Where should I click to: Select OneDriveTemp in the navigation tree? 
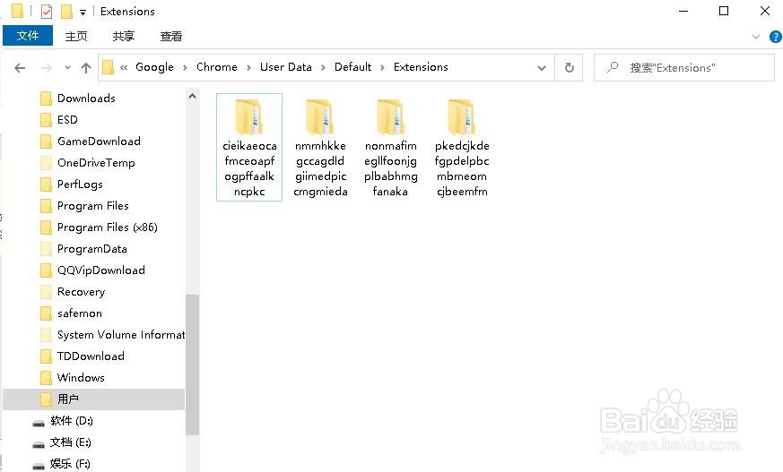click(x=94, y=162)
